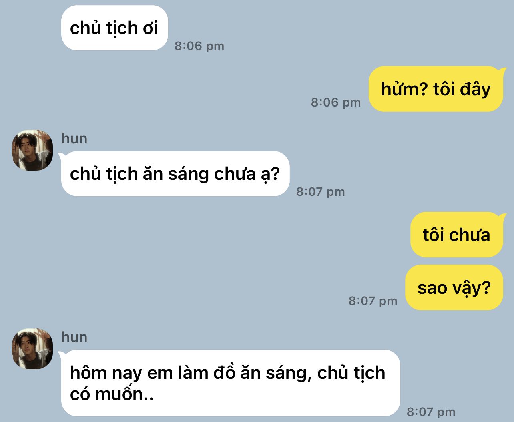This screenshot has width=514, height=422.
Task: Tap the 8:07 pm timestamp beside "sao vậy?"
Action: click(373, 301)
